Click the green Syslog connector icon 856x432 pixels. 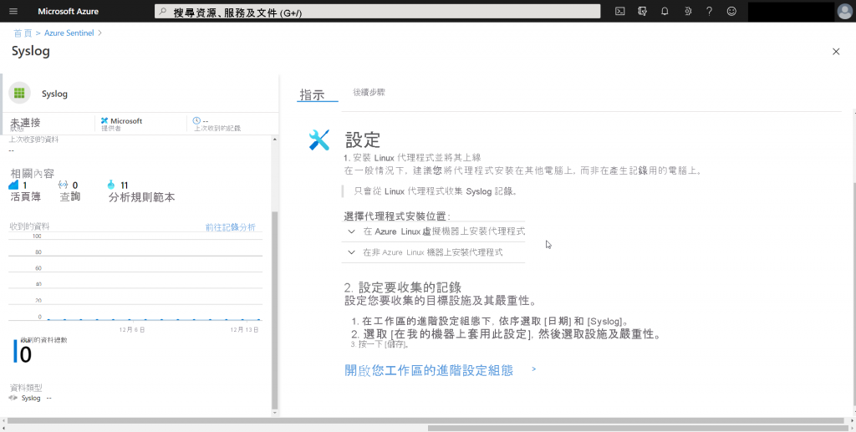click(x=20, y=94)
